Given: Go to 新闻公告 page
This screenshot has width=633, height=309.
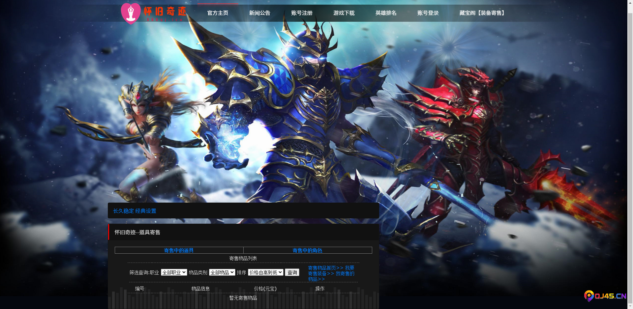Looking at the screenshot, I should tap(260, 13).
